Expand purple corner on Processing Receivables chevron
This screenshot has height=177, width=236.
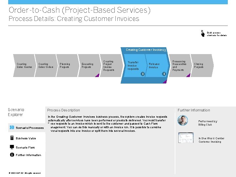tap(188, 75)
